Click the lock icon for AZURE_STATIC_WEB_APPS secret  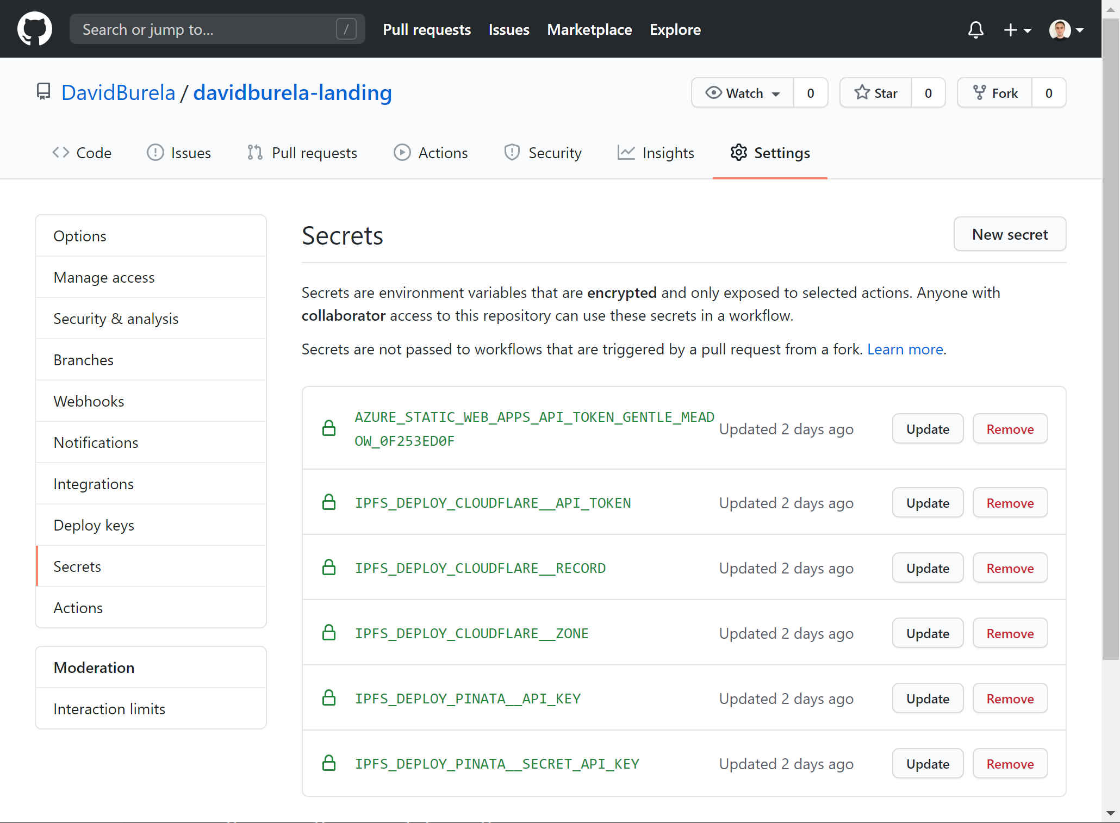tap(329, 428)
